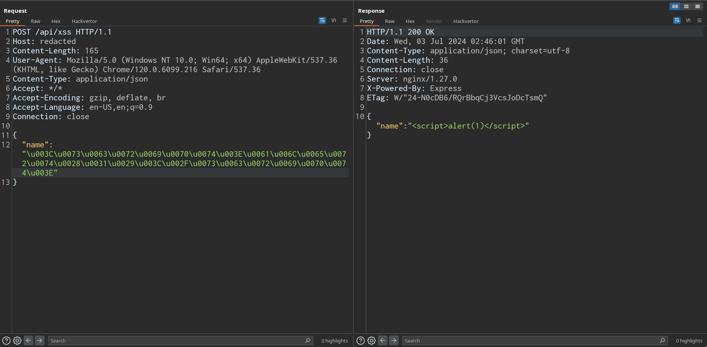Image resolution: width=707 pixels, height=347 pixels.
Task: Toggle word wrap in Response panel
Action: (677, 21)
